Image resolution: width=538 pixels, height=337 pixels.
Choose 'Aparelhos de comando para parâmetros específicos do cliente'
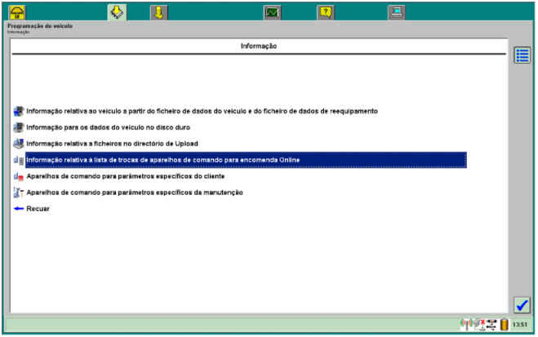(x=125, y=176)
